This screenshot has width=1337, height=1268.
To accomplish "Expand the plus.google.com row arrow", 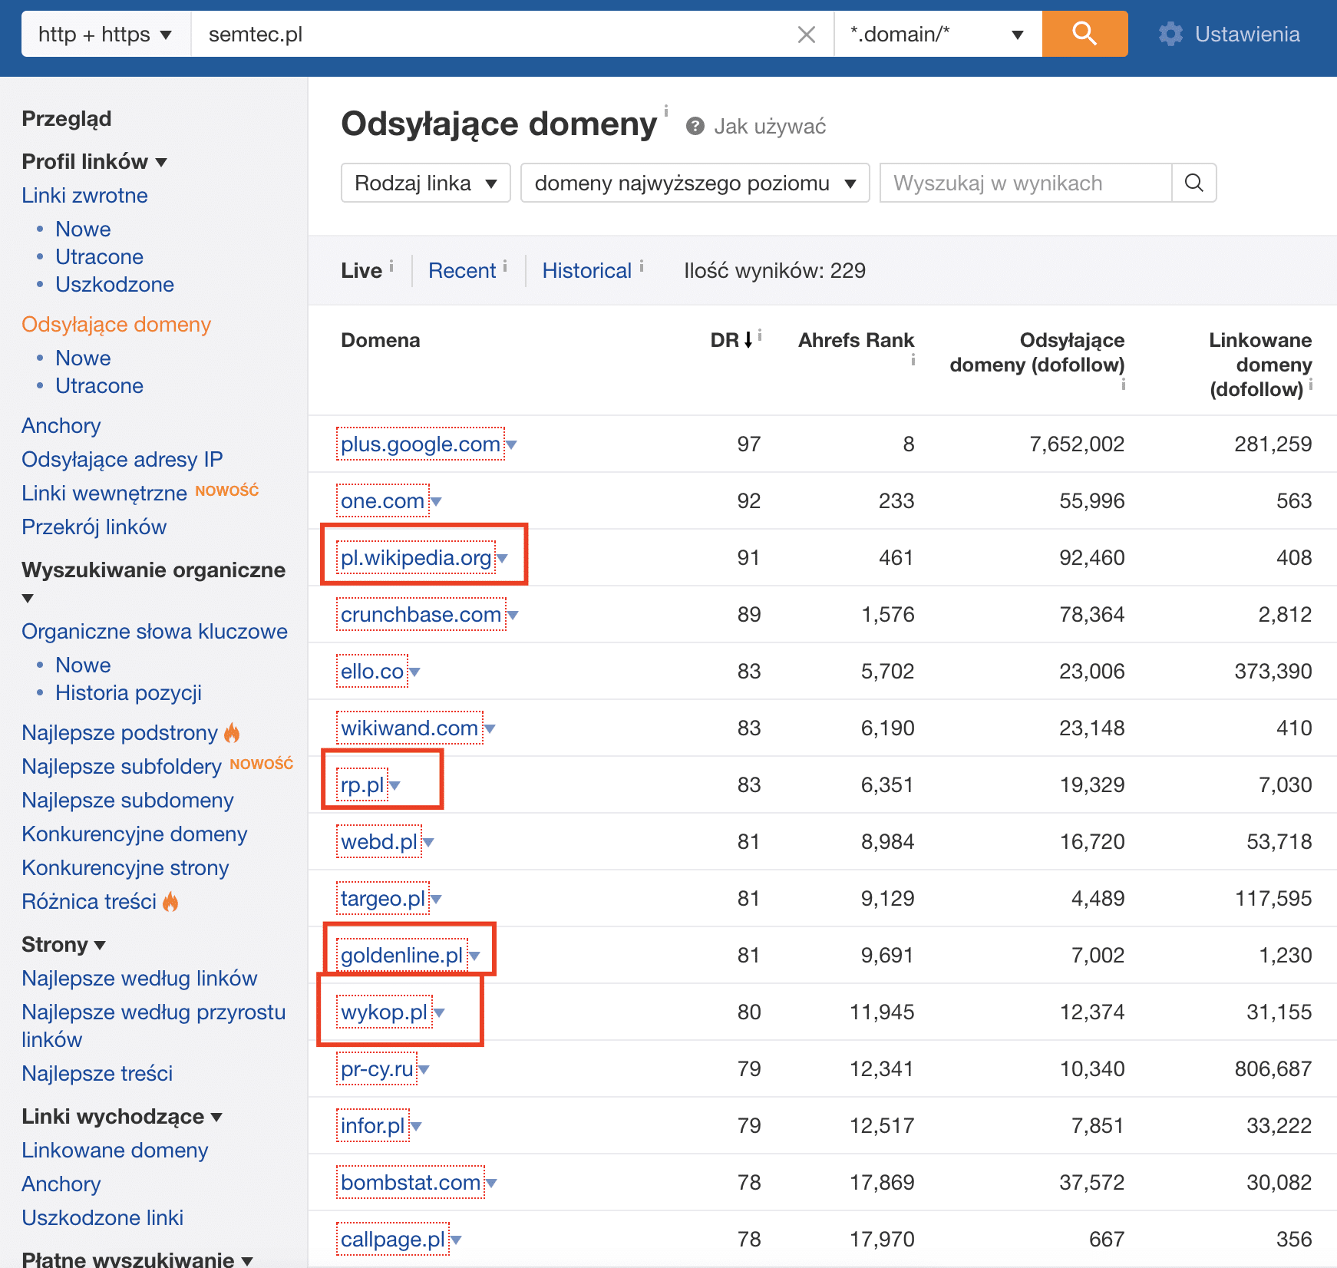I will point(512,445).
